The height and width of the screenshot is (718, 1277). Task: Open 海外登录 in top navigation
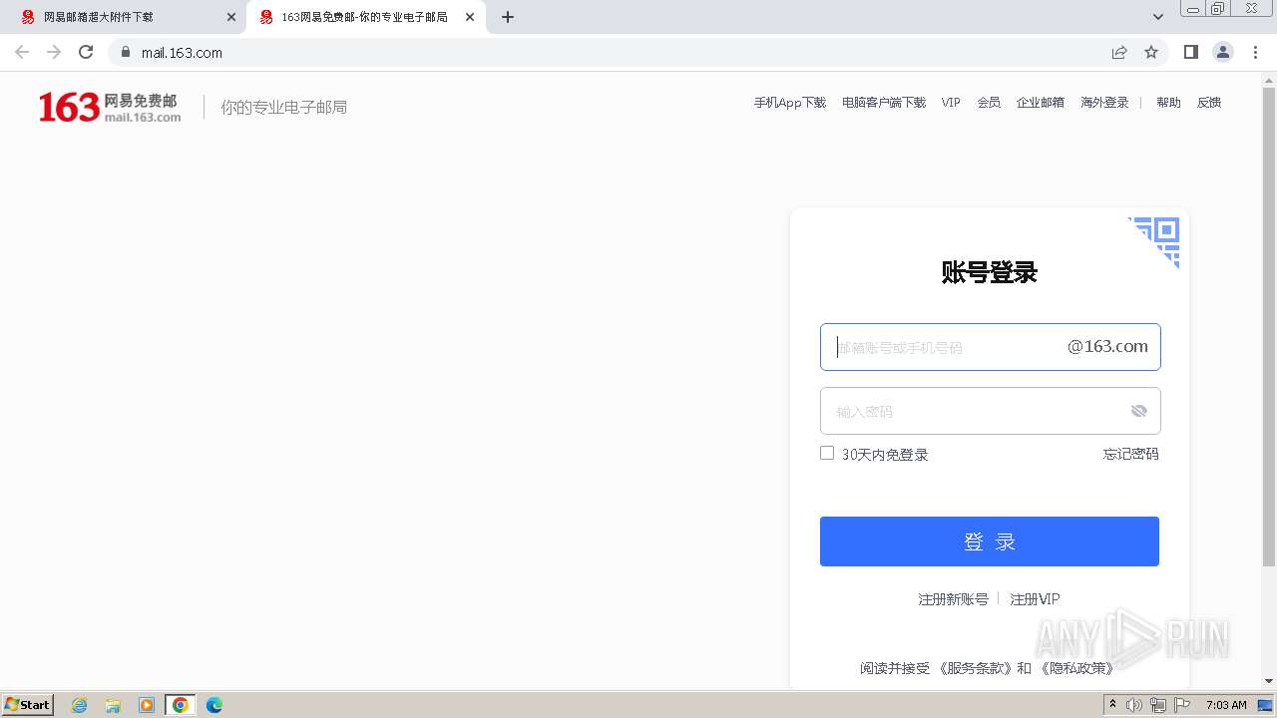click(x=1104, y=103)
